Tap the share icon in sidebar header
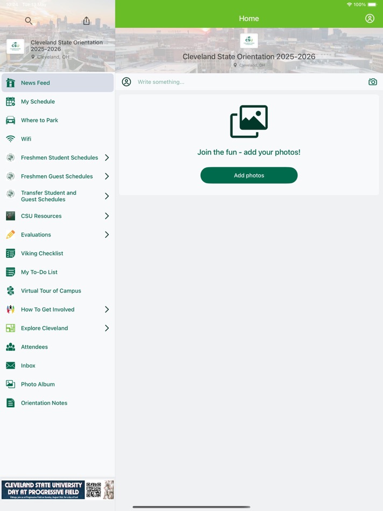The height and width of the screenshot is (511, 383). (x=87, y=21)
